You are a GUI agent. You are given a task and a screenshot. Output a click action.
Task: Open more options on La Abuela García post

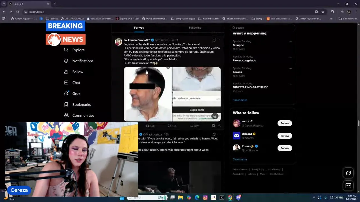[219, 40]
